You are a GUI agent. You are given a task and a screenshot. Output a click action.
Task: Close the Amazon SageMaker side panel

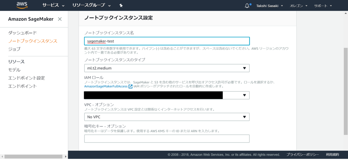60,19
